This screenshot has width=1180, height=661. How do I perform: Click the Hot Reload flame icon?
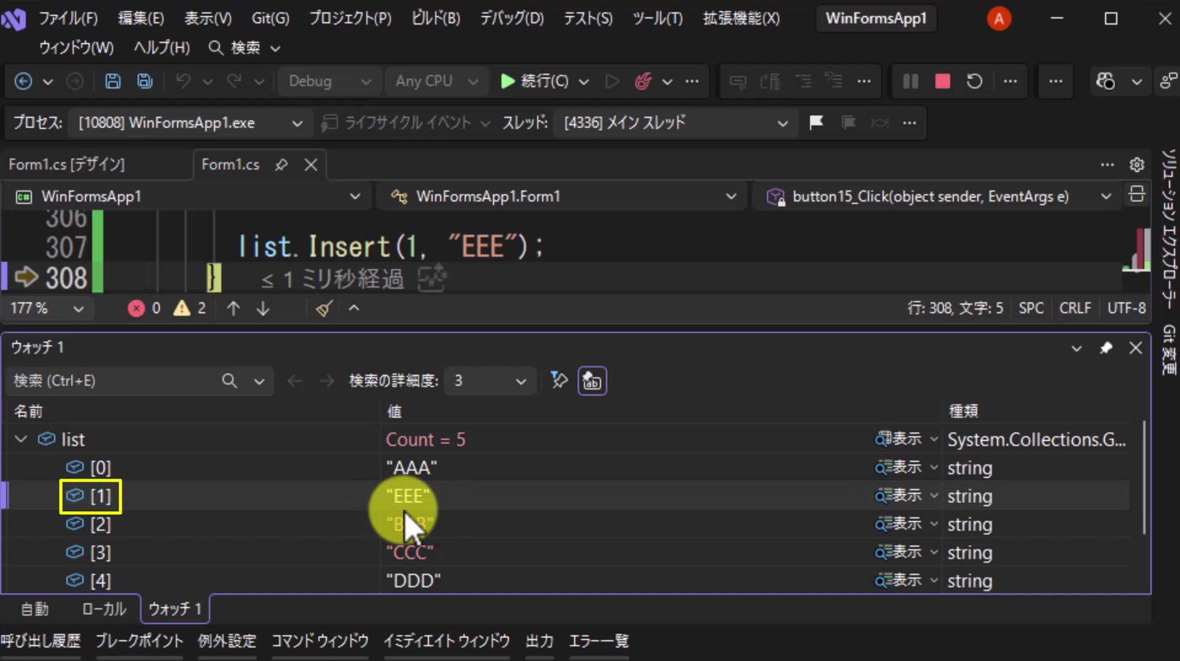click(643, 81)
